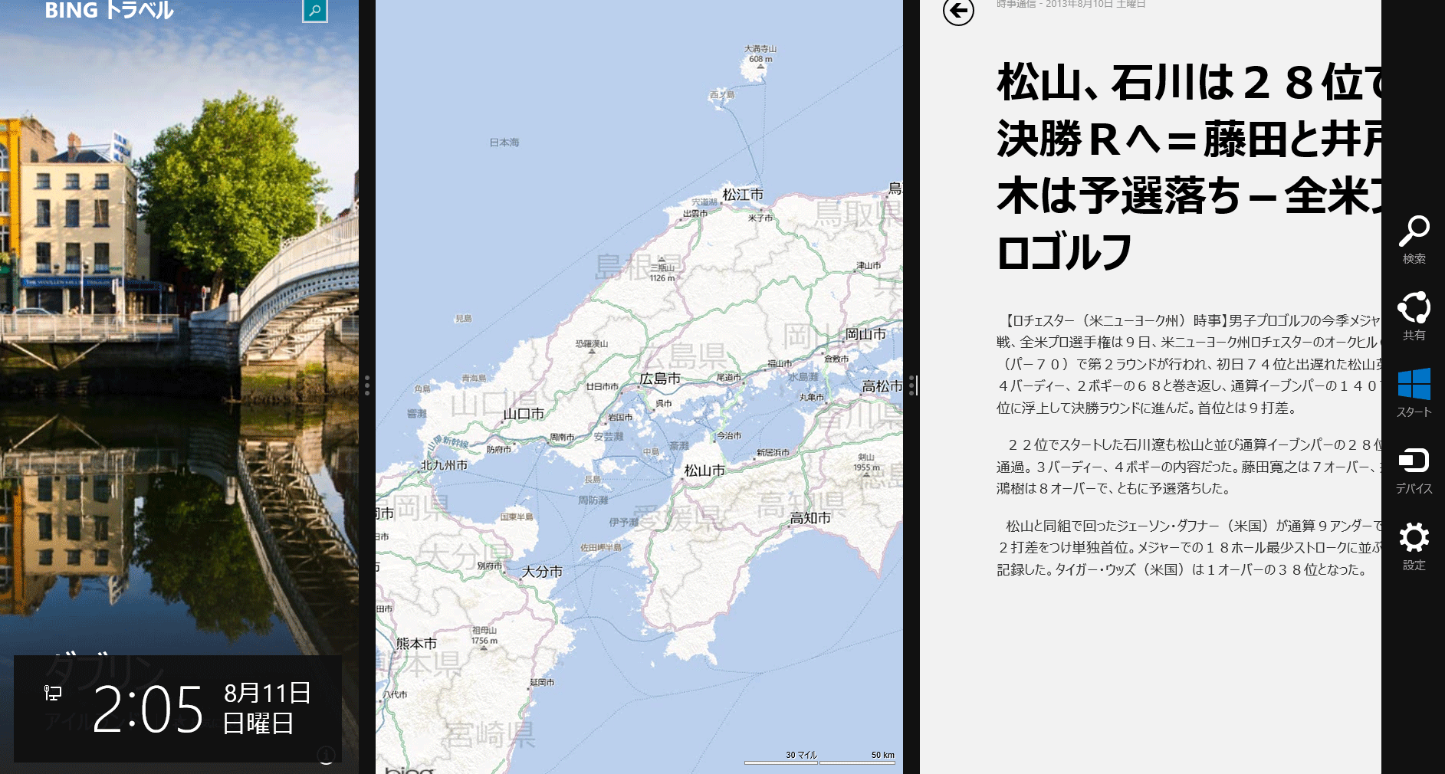Click the network status icon beside the clock

pyautogui.click(x=52, y=693)
